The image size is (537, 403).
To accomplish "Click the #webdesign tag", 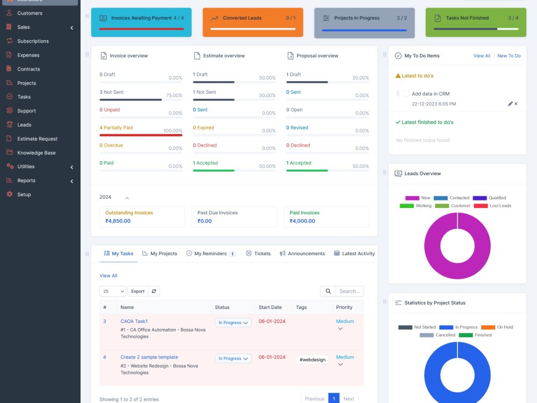I will pyautogui.click(x=313, y=359).
